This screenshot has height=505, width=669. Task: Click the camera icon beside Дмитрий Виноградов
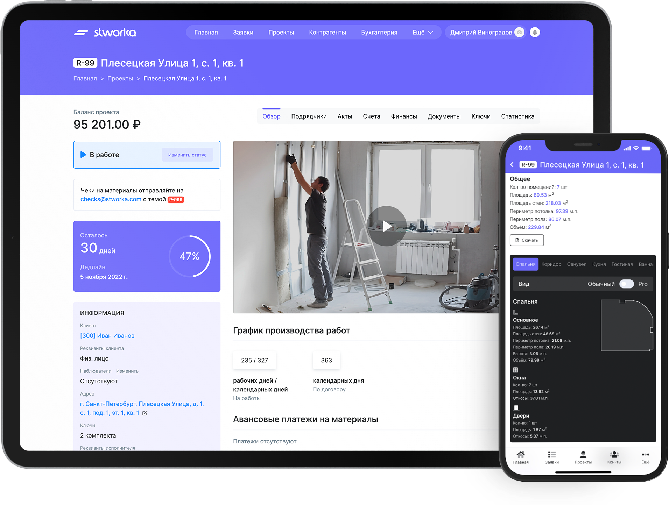point(520,32)
